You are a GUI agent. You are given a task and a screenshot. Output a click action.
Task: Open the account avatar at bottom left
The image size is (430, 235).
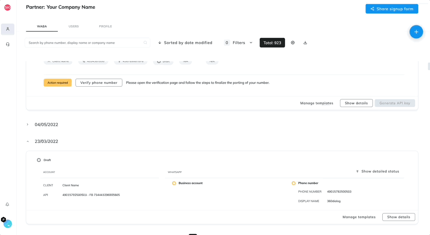click(x=8, y=224)
